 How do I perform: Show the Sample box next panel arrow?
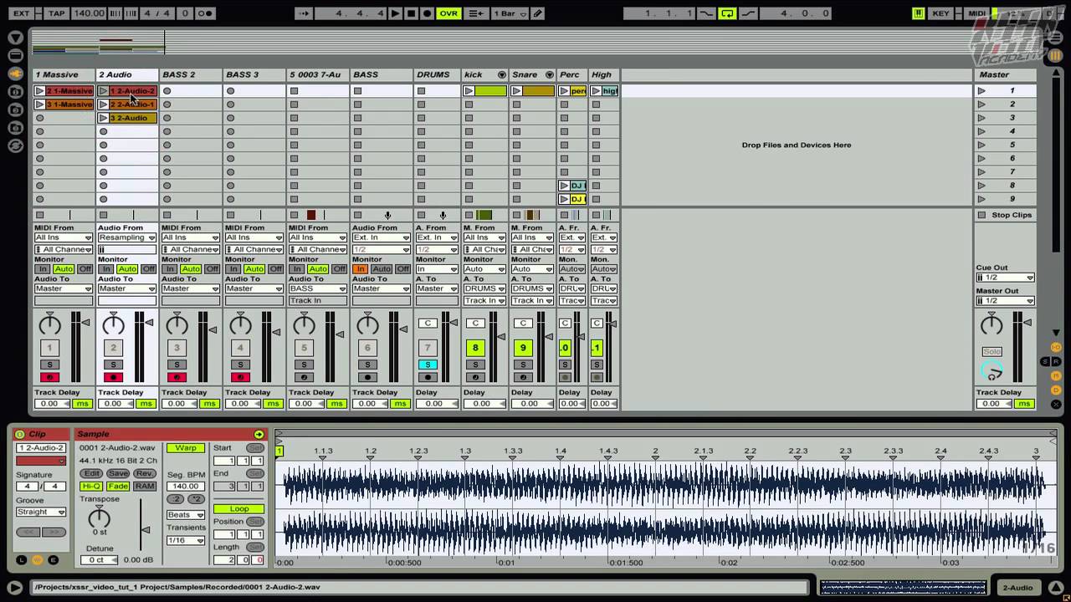coord(259,434)
